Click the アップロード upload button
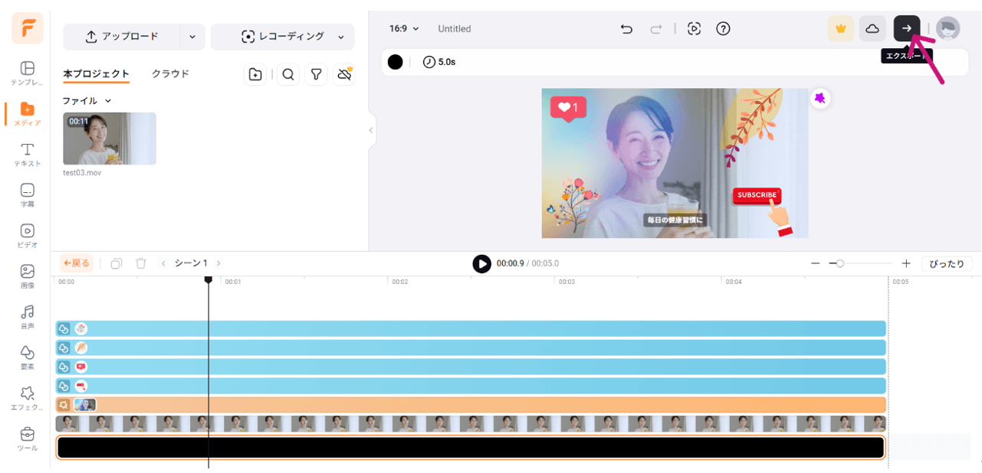This screenshot has height=473, width=982. 121,37
